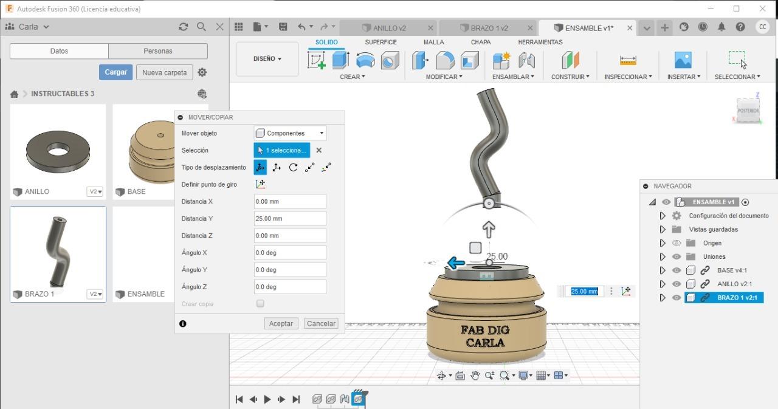
Task: Refresh the data panel
Action: 183,27
